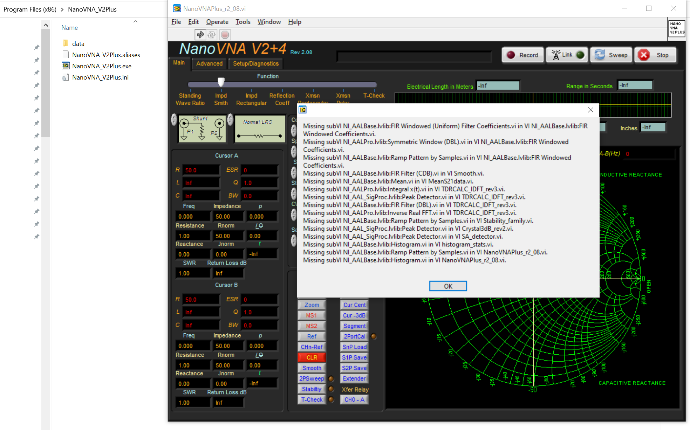Image resolution: width=690 pixels, height=430 pixels.
Task: Click the Run arrow icon in toolbar
Action: (200, 34)
